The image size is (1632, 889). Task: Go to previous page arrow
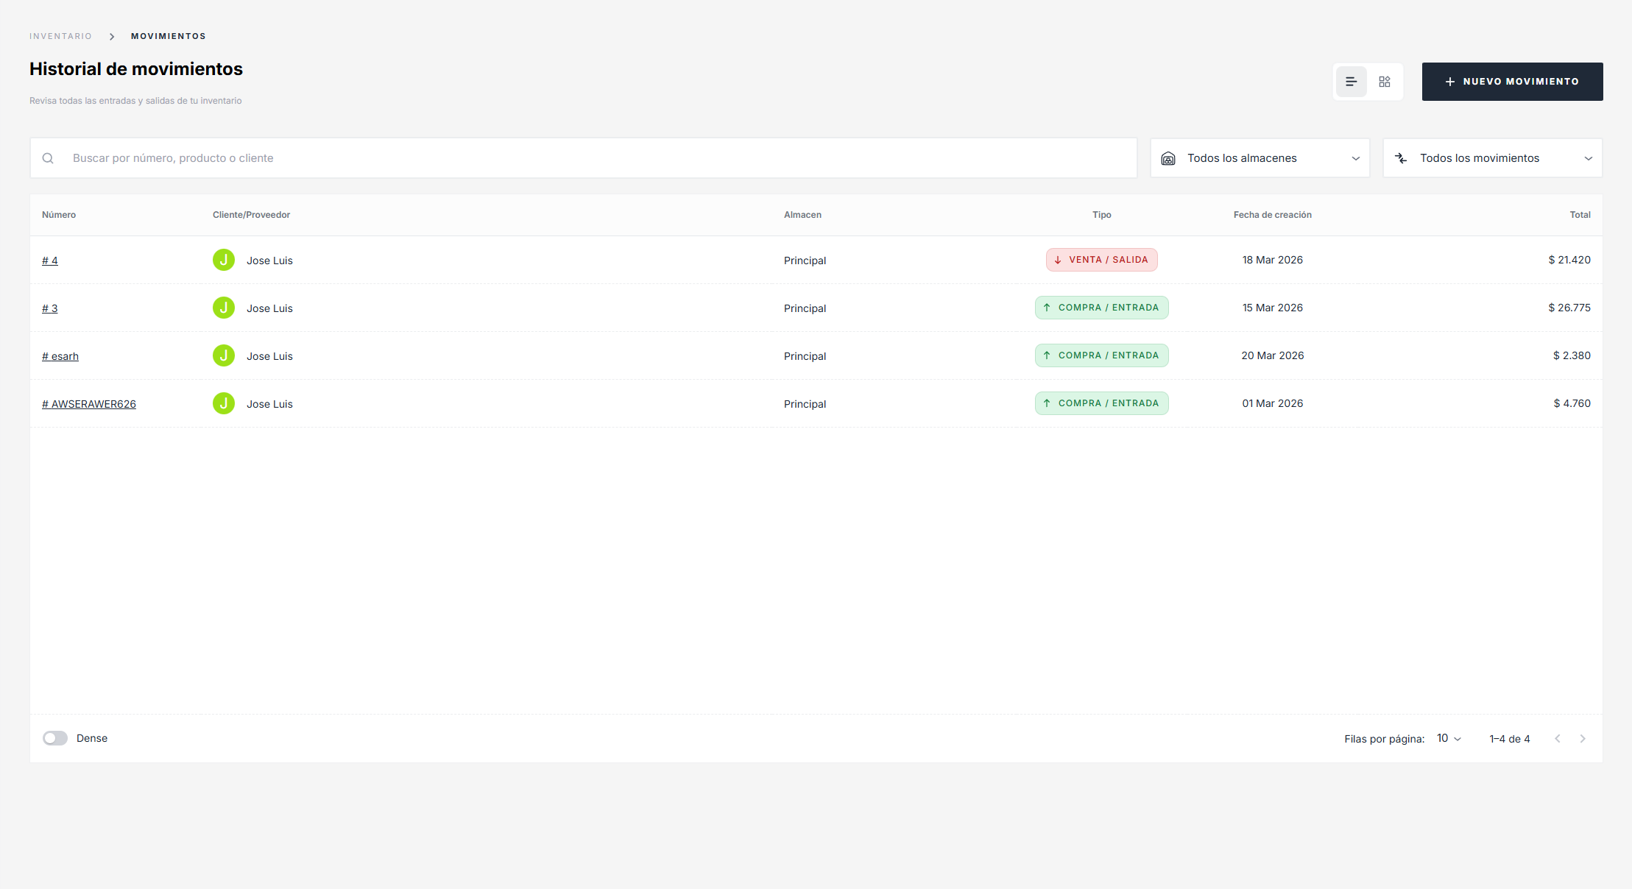[1558, 739]
